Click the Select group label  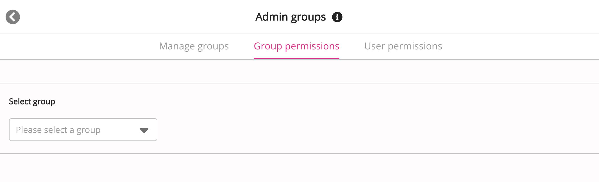(x=32, y=101)
